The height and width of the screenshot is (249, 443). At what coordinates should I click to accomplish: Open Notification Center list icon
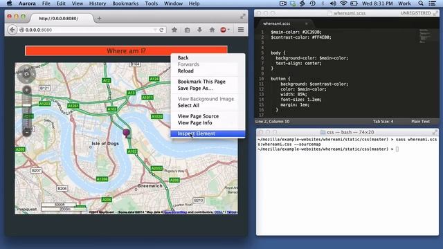[x=432, y=3]
